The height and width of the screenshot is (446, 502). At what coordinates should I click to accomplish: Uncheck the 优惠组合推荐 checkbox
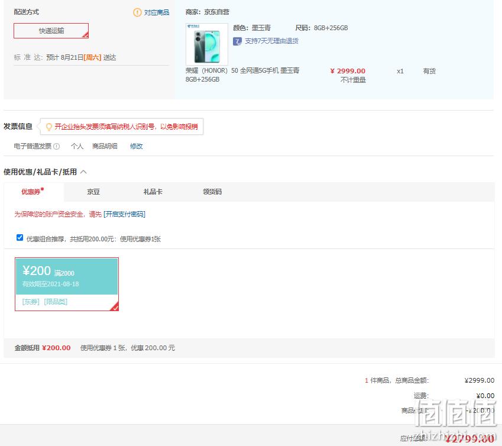click(x=20, y=237)
